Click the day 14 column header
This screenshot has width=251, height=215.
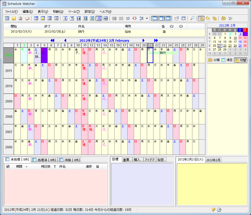[x=105, y=45]
